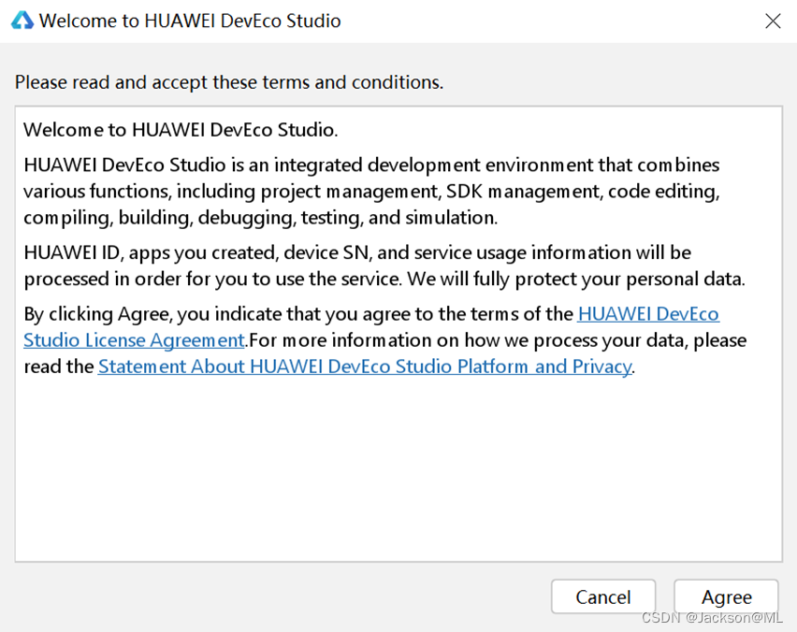The width and height of the screenshot is (797, 632).
Task: Click the DevEco Studio logo icon
Action: (22, 21)
